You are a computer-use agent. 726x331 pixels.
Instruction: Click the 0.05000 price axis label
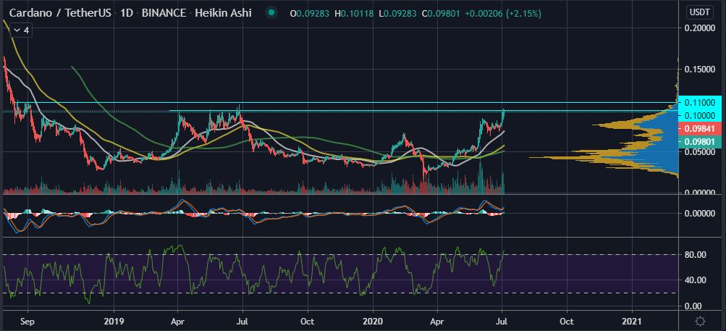[x=700, y=151]
